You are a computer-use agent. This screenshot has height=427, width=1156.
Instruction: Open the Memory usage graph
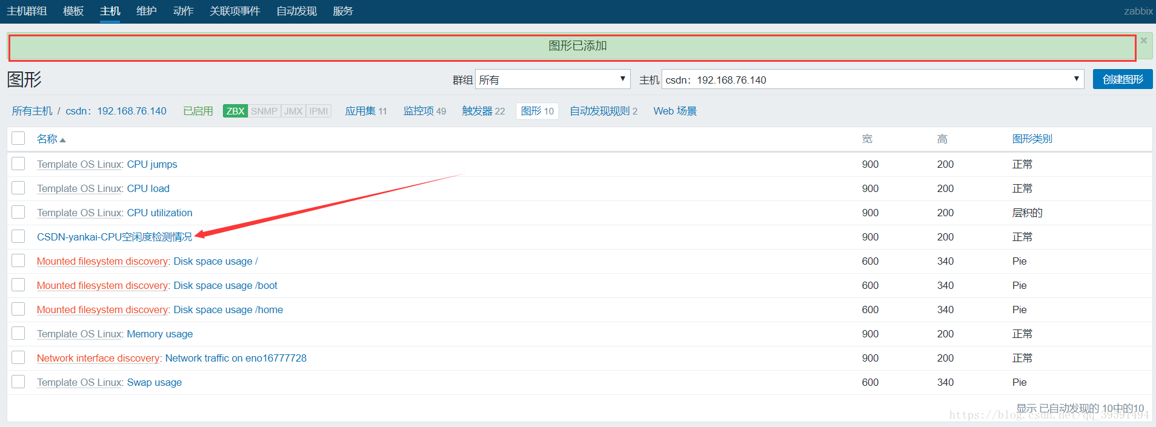[x=160, y=334]
